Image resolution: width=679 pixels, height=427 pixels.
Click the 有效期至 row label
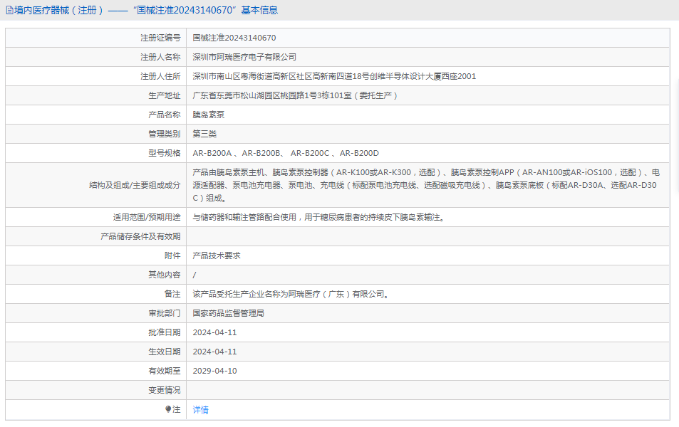(164, 371)
